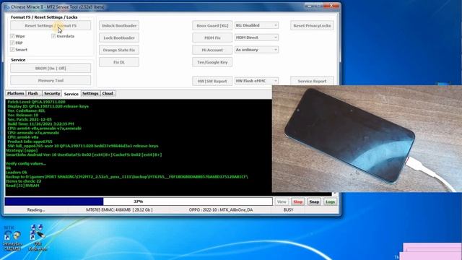Screen dimensions: 462x260
Task: Click the BUSY status indicator
Action: click(289, 210)
